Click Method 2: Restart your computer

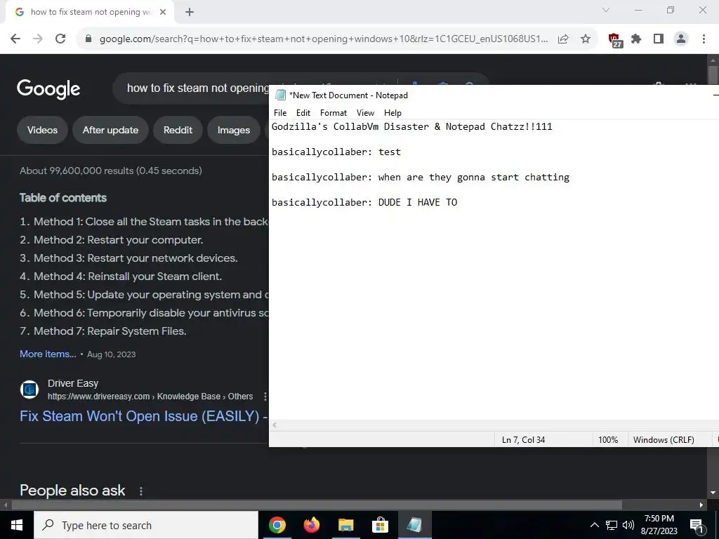118,240
